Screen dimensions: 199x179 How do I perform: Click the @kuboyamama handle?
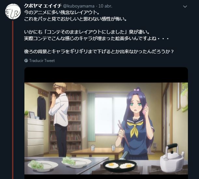tap(79, 6)
